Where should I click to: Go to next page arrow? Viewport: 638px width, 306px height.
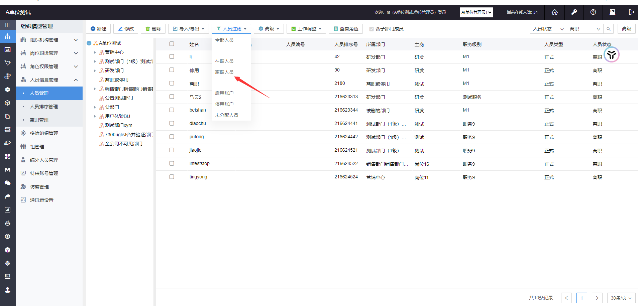[x=597, y=298]
